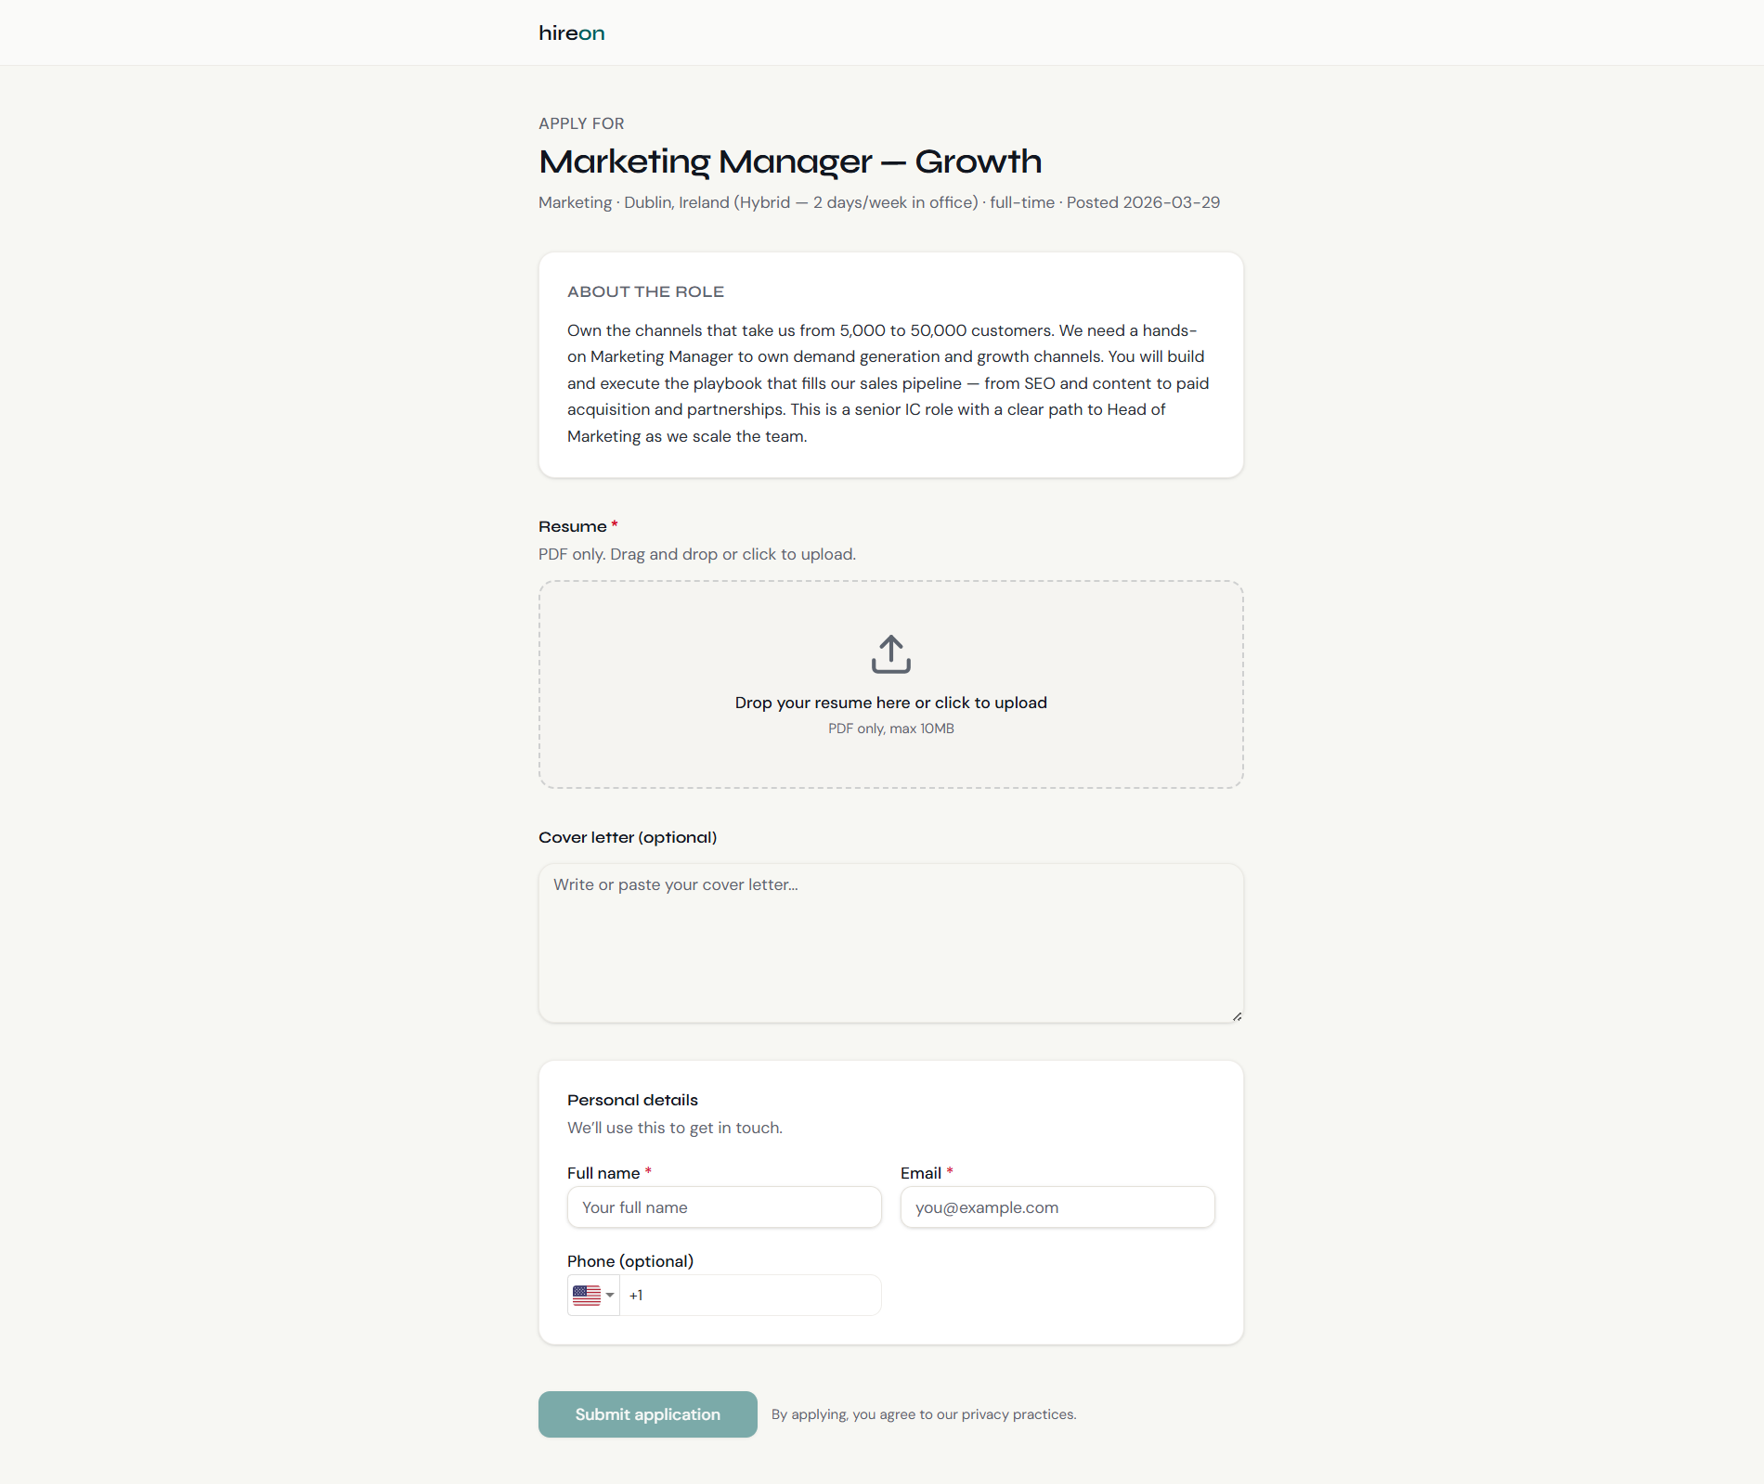Click the Full name input field

724,1207
